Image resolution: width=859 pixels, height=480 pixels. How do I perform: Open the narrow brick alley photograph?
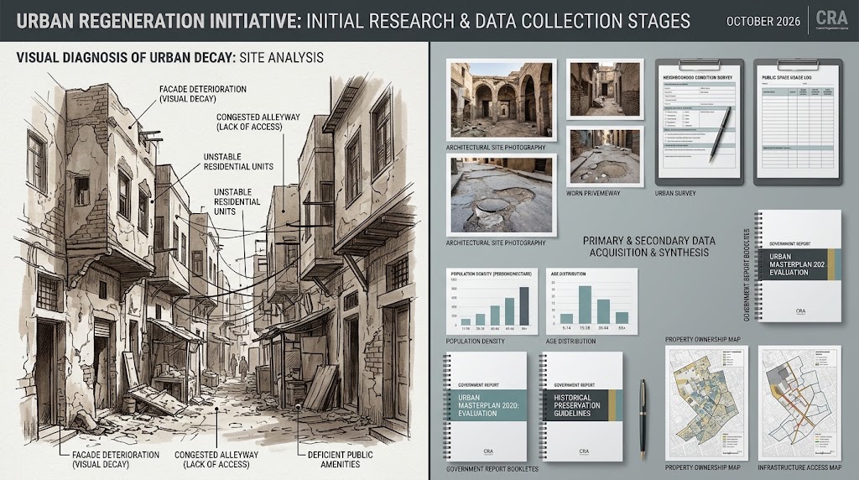pyautogui.click(x=605, y=89)
